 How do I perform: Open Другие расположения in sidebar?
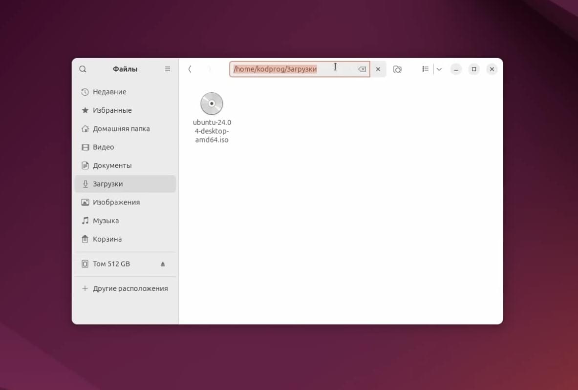(126, 288)
